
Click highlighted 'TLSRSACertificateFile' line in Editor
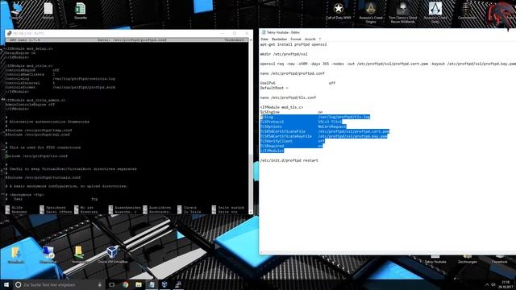pyautogui.click(x=325, y=131)
